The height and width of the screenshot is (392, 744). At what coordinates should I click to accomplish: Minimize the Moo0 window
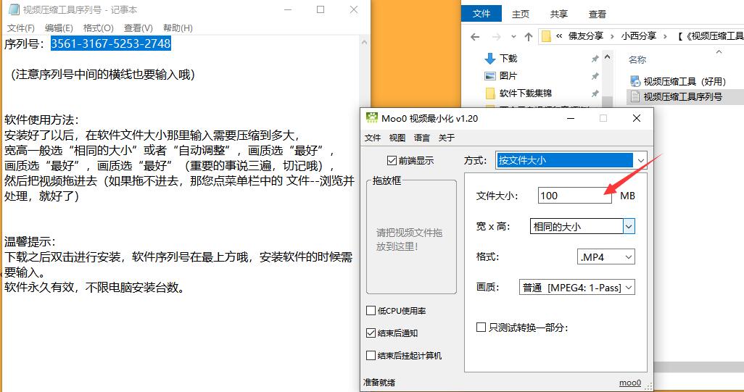click(571, 118)
